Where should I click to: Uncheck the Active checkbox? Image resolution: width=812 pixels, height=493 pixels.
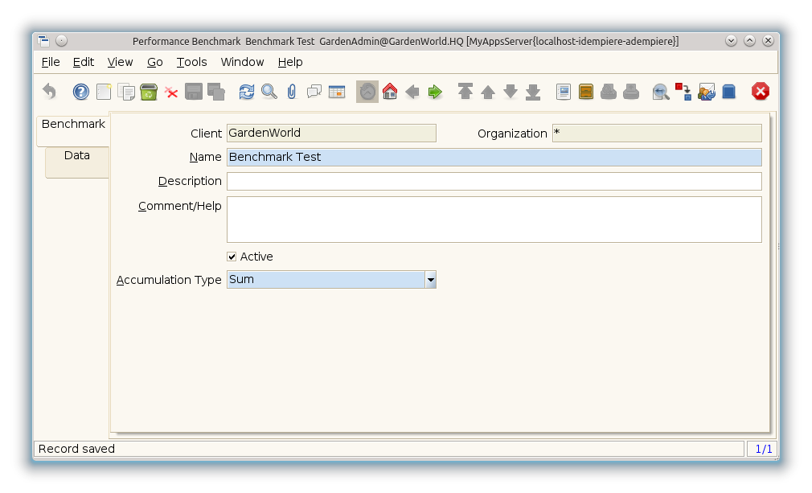[232, 257]
